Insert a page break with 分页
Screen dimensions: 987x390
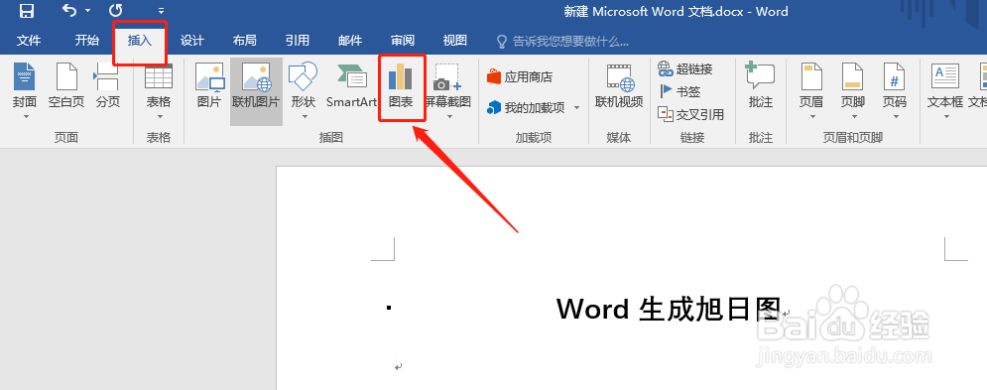(108, 85)
